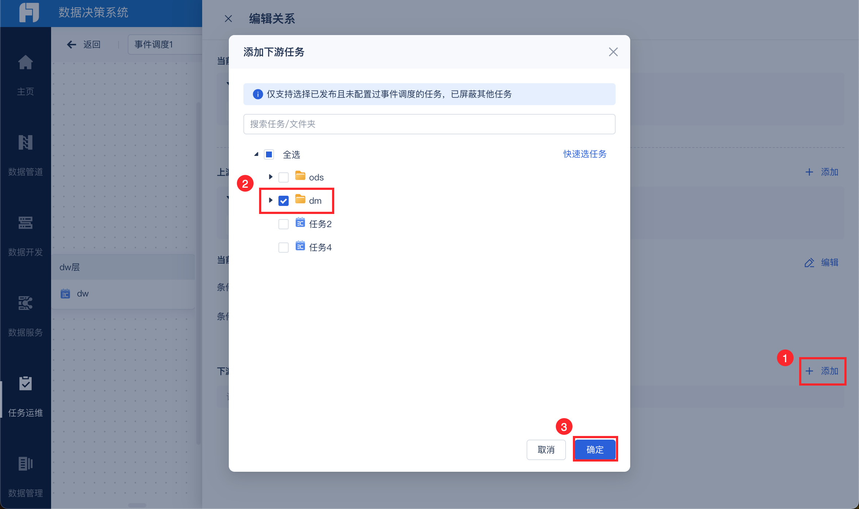859x509 pixels.
Task: Open 数据管理 sidebar icon
Action: (25, 464)
